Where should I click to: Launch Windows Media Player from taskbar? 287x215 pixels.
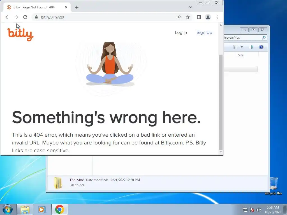point(42,209)
